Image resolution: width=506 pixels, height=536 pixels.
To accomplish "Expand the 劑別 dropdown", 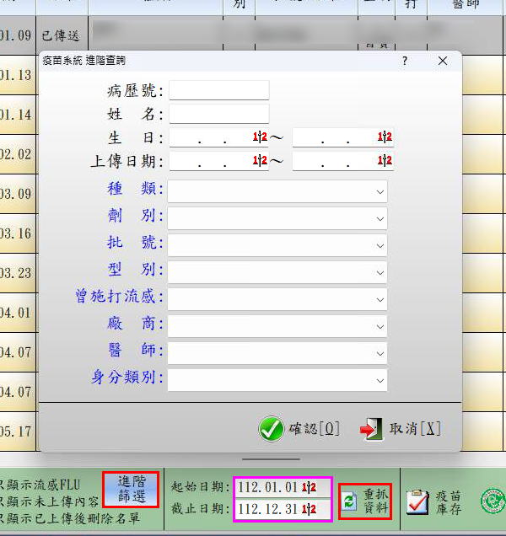I will (x=379, y=218).
